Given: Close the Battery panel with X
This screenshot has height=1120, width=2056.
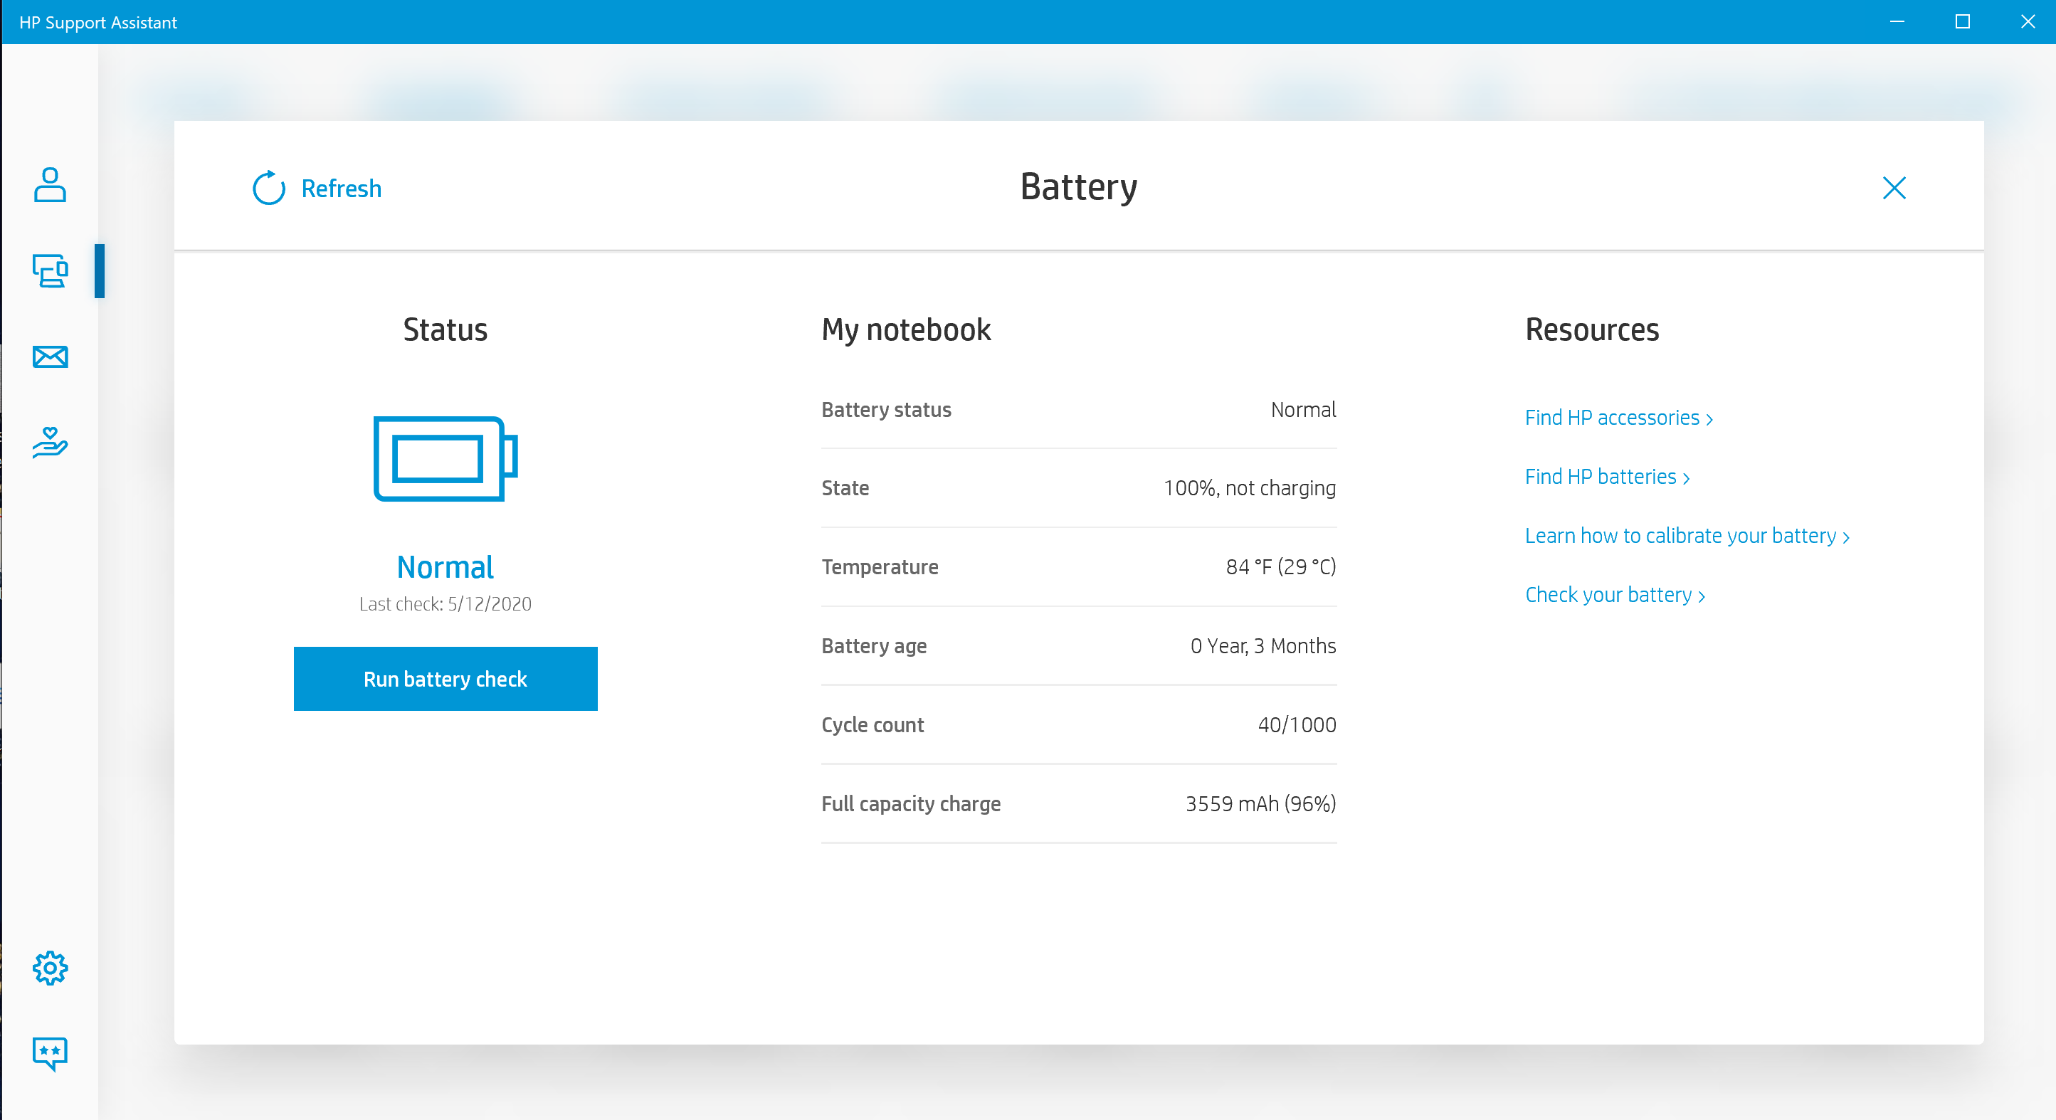Looking at the screenshot, I should (x=1894, y=188).
